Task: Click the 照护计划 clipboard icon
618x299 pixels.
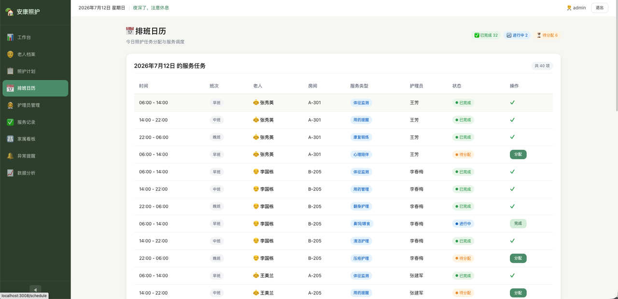Action: [x=10, y=71]
